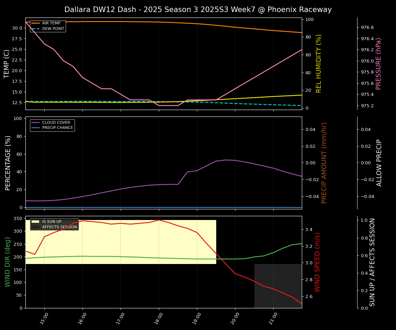This screenshot has width=396, height=330.
Task: Click the PRECIP AMOUNT (mm/hr) axis label
Action: (x=324, y=163)
